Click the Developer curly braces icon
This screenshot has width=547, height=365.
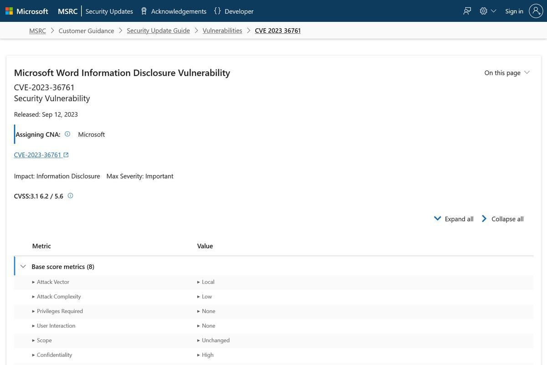click(x=217, y=11)
